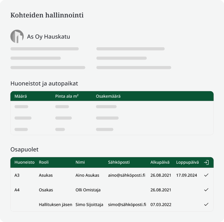Click the Määrä column header
The image size is (224, 222).
point(21,96)
